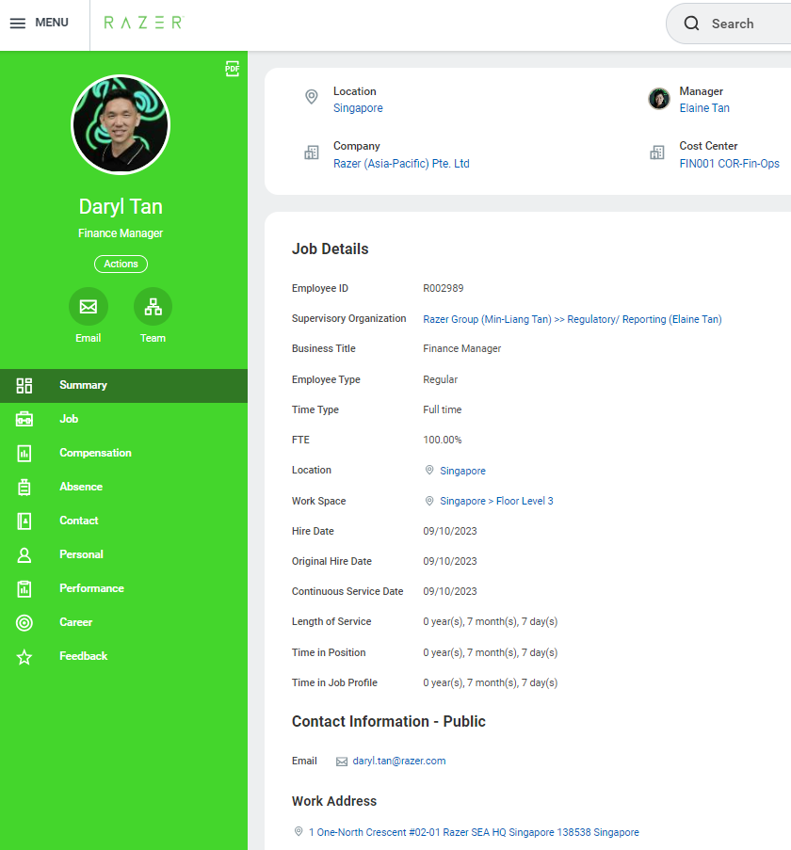
Task: Click Elaine Tan's manager avatar
Action: [659, 99]
